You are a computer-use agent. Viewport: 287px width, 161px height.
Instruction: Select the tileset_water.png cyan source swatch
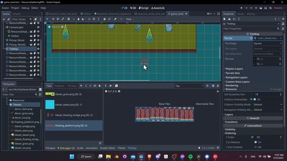(x=50, y=105)
